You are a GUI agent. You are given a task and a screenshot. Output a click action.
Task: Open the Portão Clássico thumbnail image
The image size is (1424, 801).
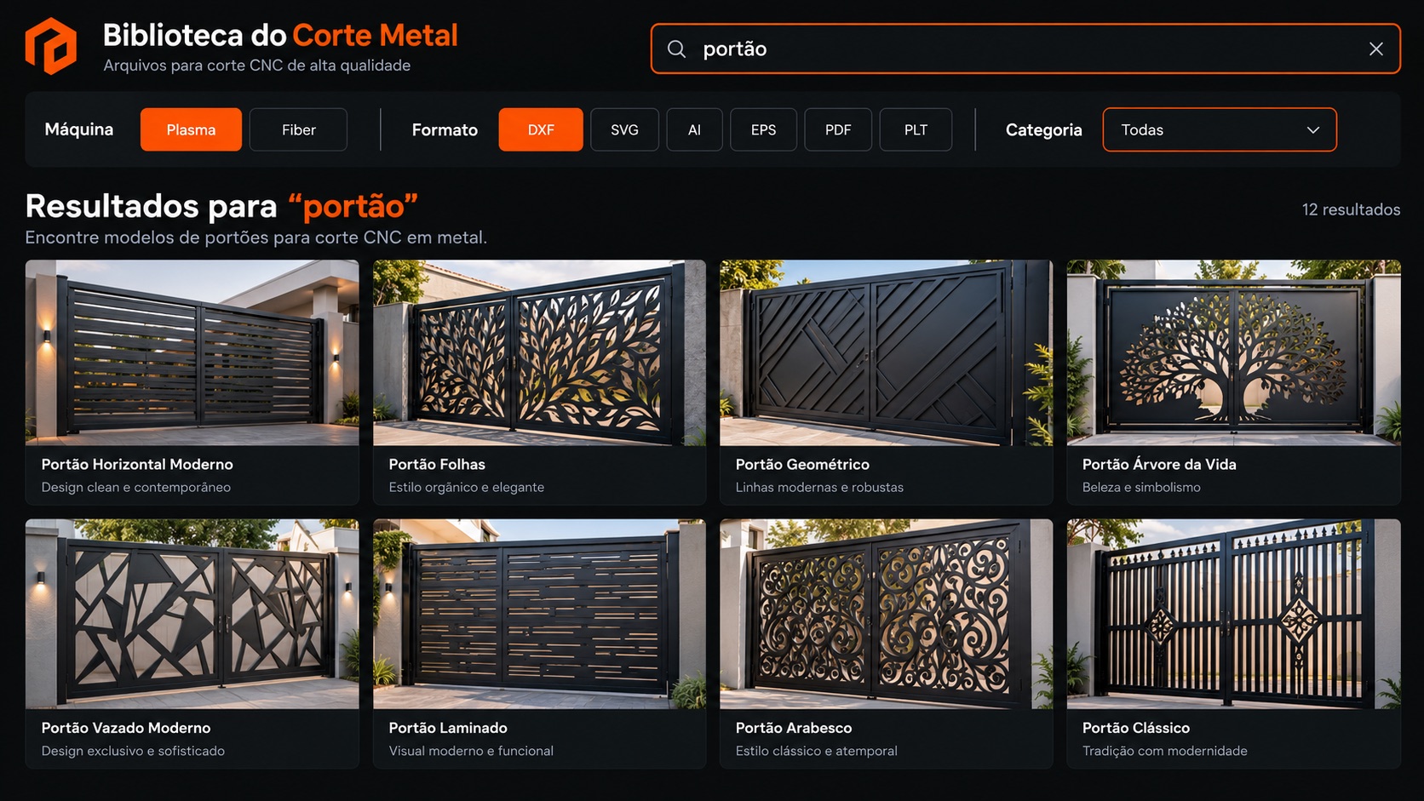(x=1233, y=614)
